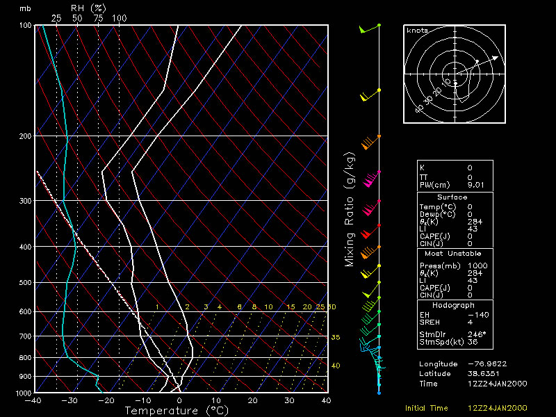The width and height of the screenshot is (556, 417).
Task: Click the 'mb' pressure unit label
Action: 25,8
